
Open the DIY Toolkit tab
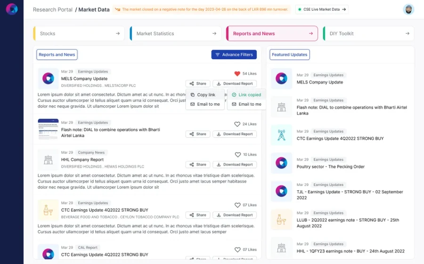tap(368, 33)
